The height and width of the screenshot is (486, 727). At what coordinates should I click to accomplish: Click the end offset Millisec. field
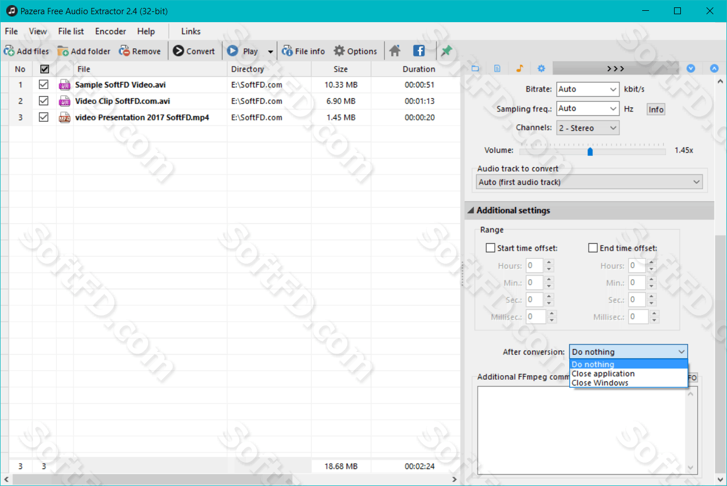(639, 317)
